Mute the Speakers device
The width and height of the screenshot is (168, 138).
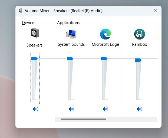35,109
